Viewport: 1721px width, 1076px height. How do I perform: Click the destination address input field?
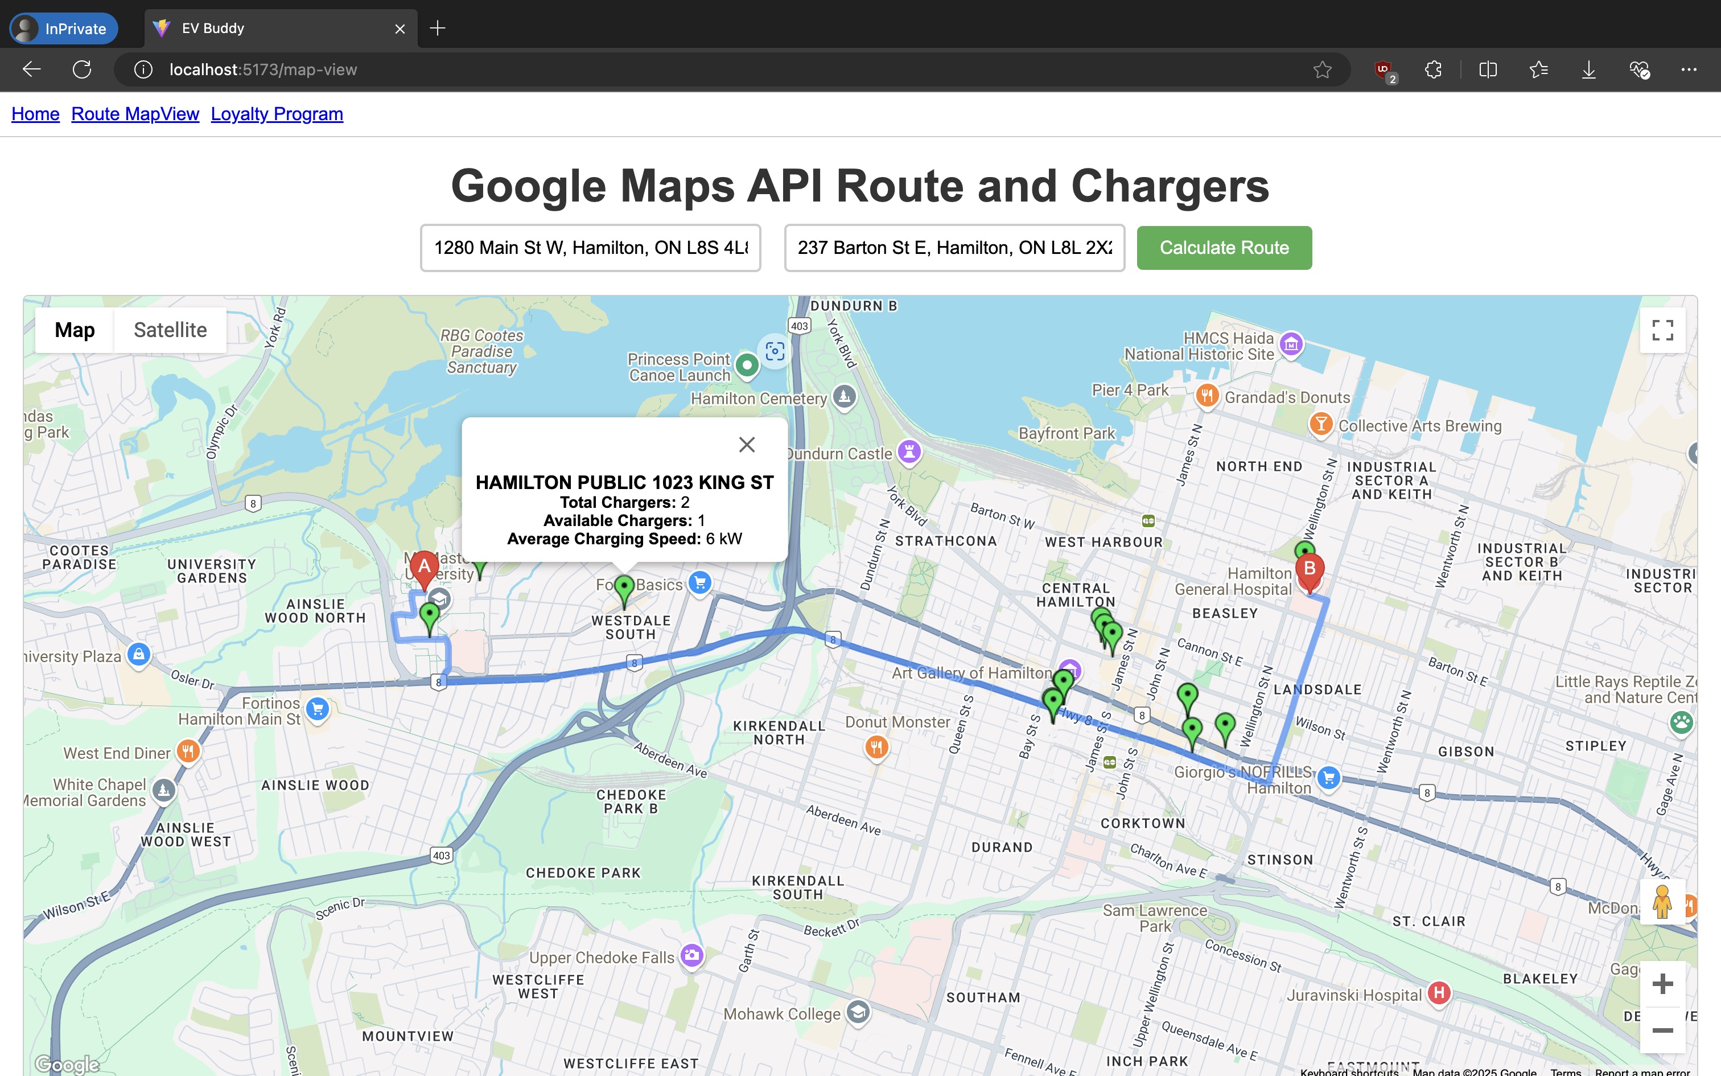tap(954, 248)
